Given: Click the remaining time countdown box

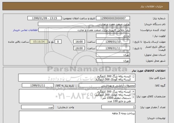Looking at the screenshot, I should click(x=39, y=42).
